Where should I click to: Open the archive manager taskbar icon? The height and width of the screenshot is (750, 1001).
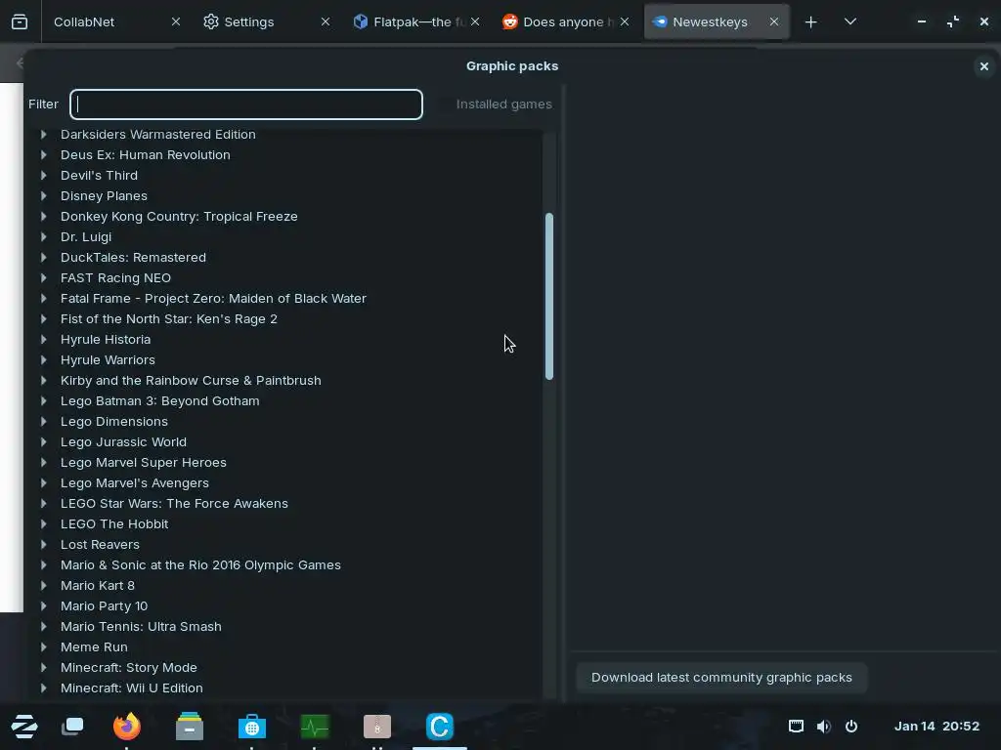click(377, 727)
